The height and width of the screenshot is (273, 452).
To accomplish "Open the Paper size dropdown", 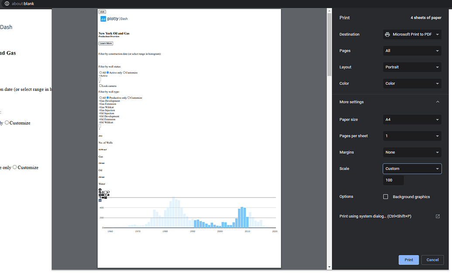I will pos(412,119).
